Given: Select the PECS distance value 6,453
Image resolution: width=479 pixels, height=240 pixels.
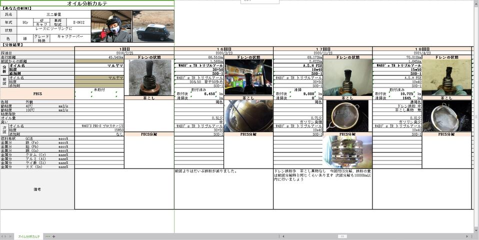Looking at the screenshot, I should pos(210,94).
